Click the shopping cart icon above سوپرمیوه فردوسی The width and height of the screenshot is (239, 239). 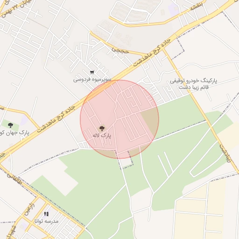click(x=92, y=72)
